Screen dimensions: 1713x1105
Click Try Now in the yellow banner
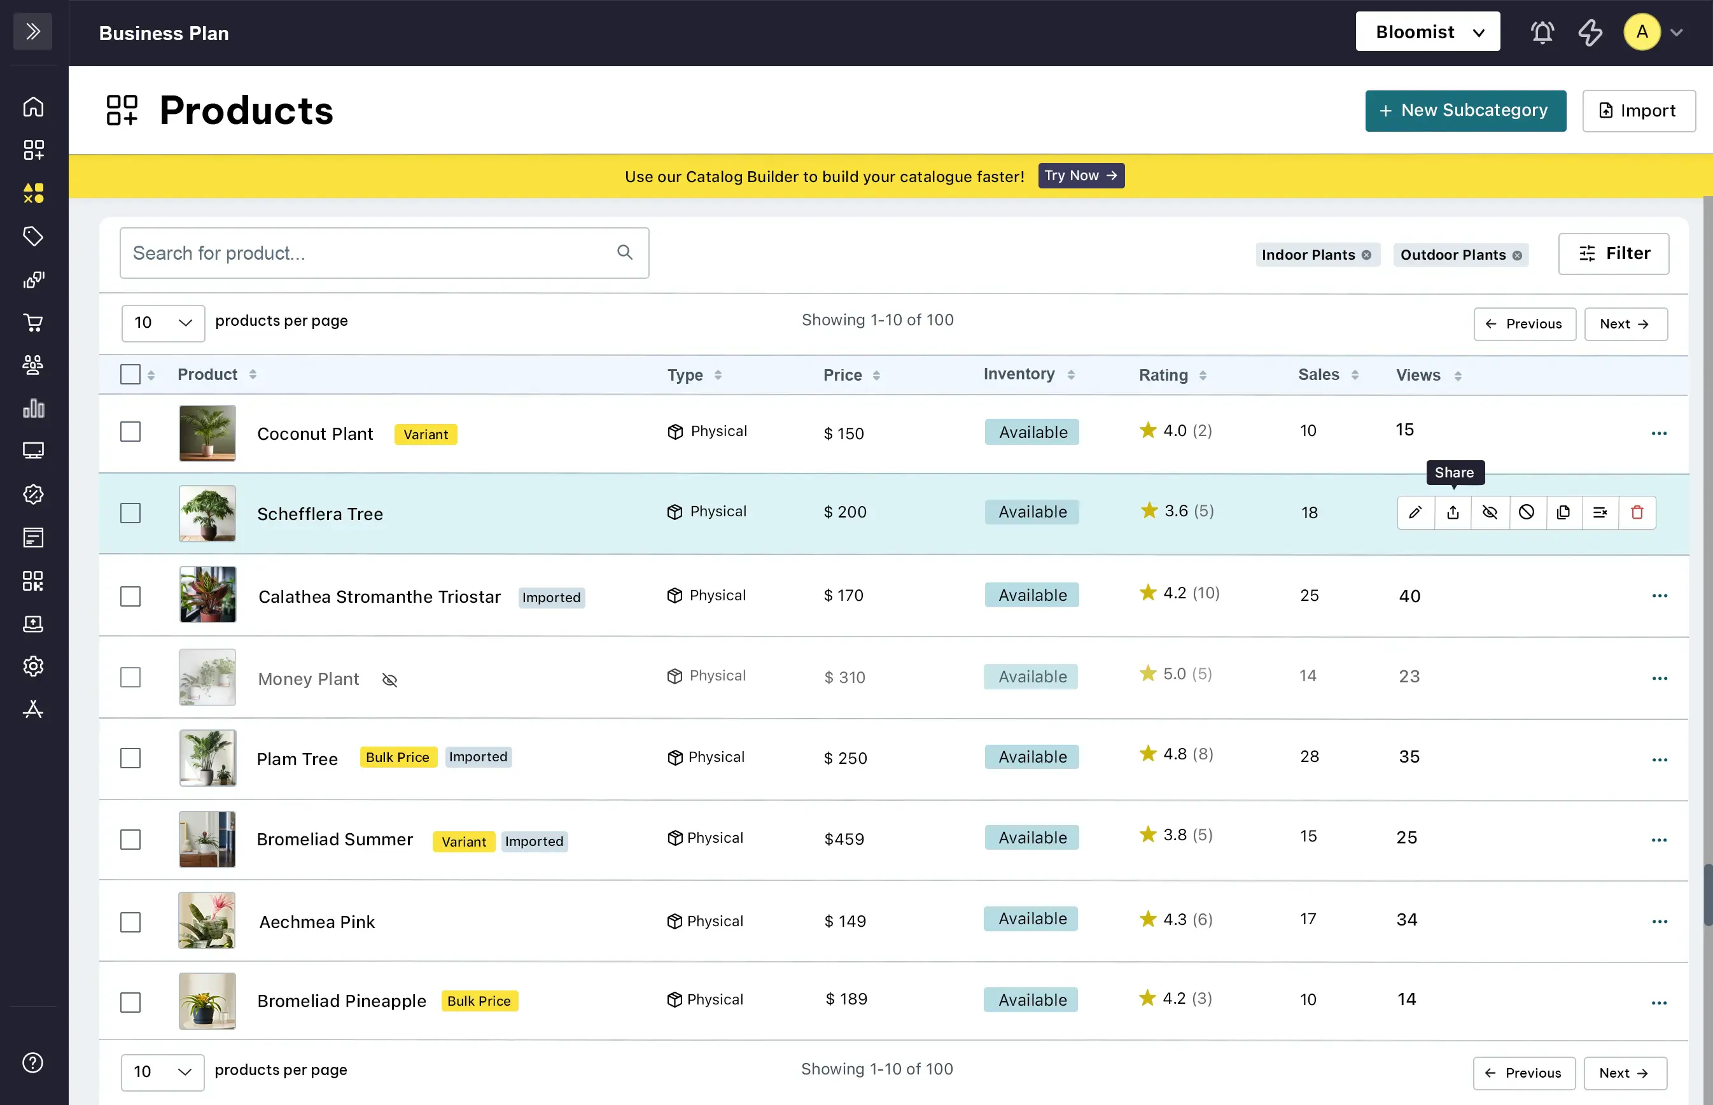coord(1081,176)
